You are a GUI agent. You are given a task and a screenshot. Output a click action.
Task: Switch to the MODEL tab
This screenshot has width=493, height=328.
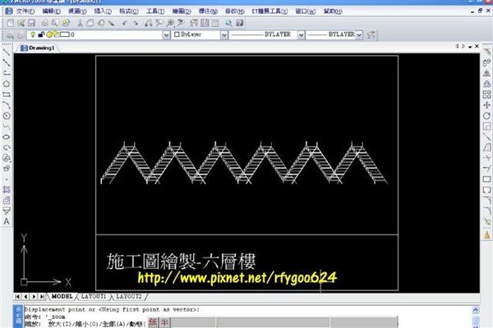tap(62, 296)
